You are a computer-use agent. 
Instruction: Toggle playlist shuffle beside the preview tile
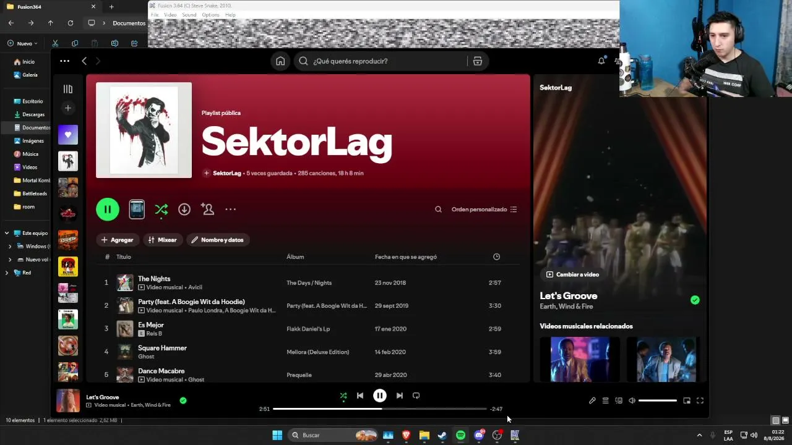(x=161, y=210)
